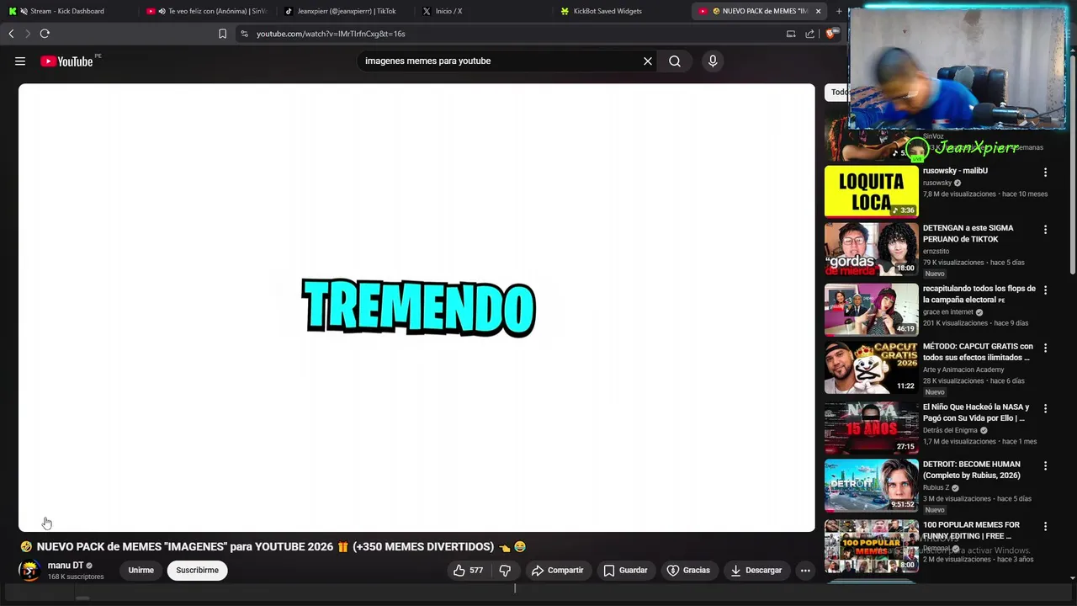
Task: Open options menu for DETENGAN a este SIGMA video
Action: click(1045, 229)
